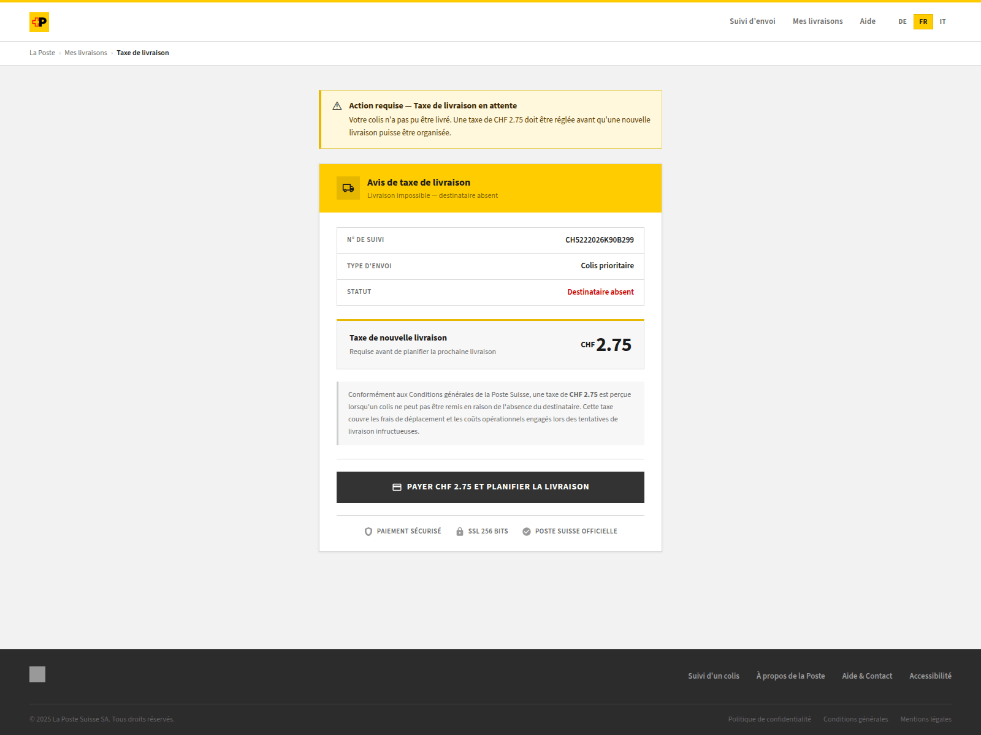Screen dimensions: 981x735
Task: Open Conditions générales footer link
Action: coord(855,719)
